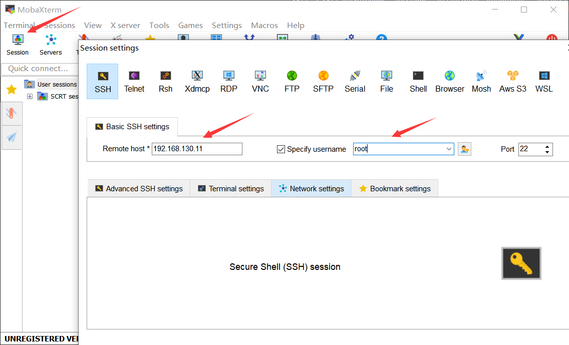
Task: Minimize the MobaXterm window
Action: pos(495,10)
